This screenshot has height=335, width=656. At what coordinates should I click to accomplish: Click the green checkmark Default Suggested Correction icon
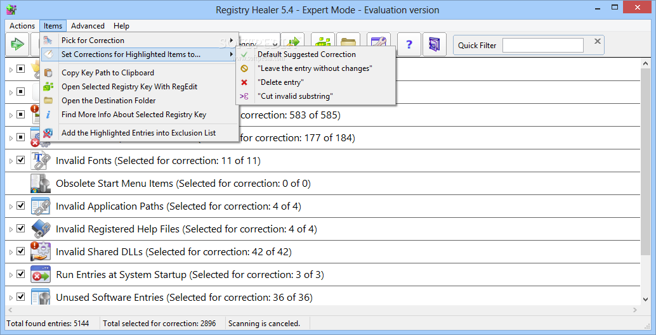244,54
